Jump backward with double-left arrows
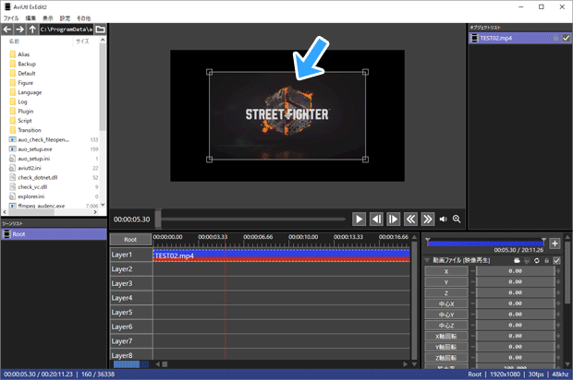573x380 pixels. [x=410, y=220]
